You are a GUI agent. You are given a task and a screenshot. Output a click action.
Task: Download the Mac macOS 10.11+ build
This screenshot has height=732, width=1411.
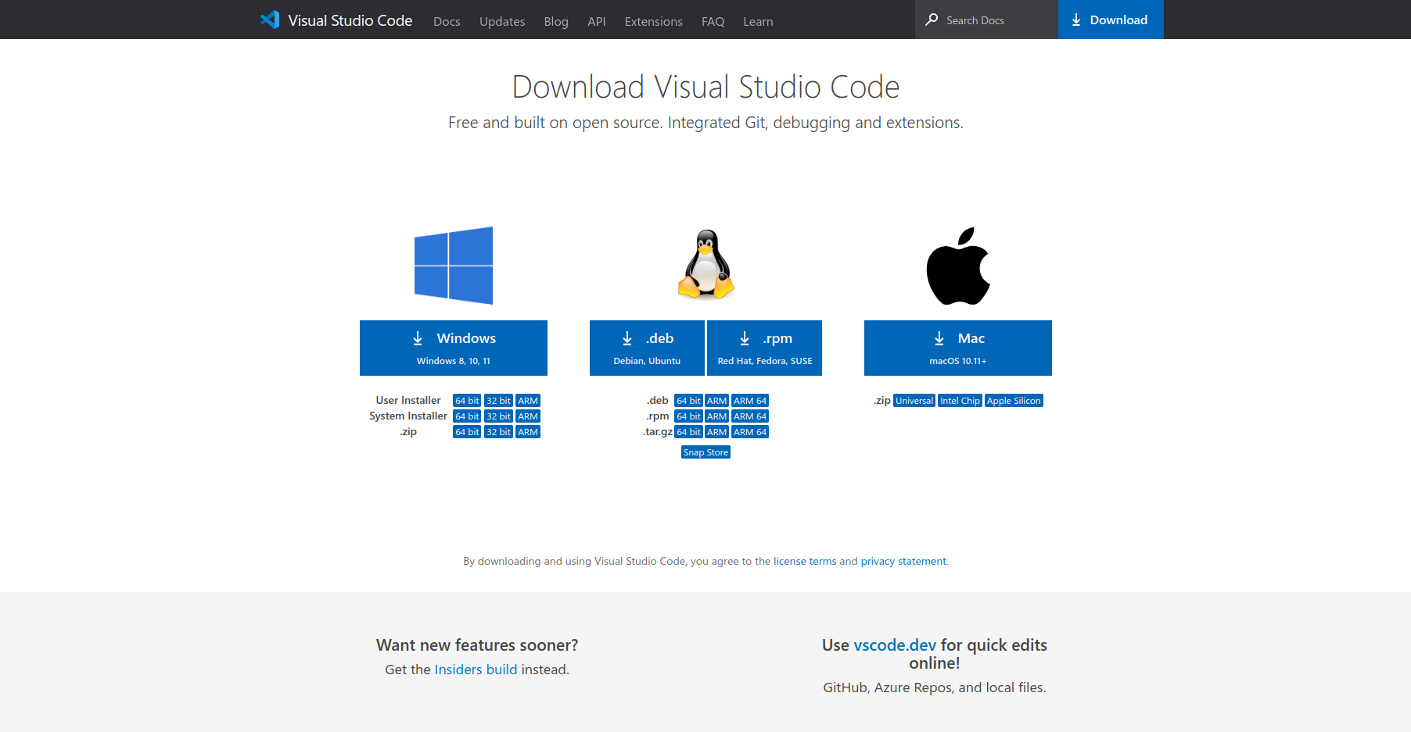tap(958, 348)
